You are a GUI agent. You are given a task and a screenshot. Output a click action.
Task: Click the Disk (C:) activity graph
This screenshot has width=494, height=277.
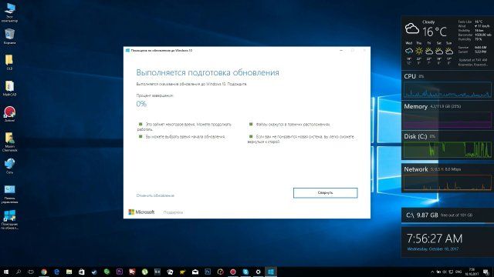pyautogui.click(x=448, y=149)
